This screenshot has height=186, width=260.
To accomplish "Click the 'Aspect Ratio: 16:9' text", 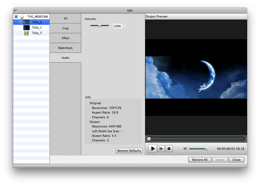I will [x=105, y=113].
